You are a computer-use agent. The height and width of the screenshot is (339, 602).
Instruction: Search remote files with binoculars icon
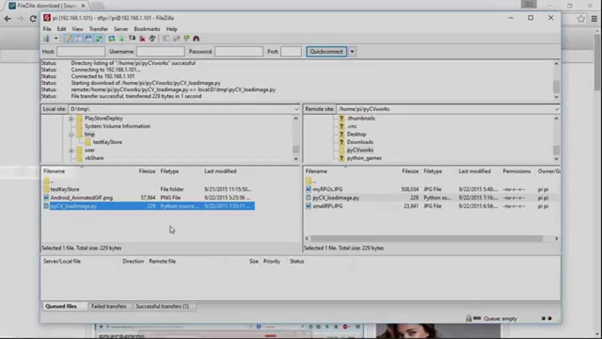[196, 39]
